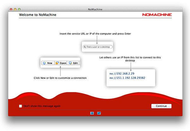
Task: Click the red NoMachine logo
Action: [x=157, y=15]
